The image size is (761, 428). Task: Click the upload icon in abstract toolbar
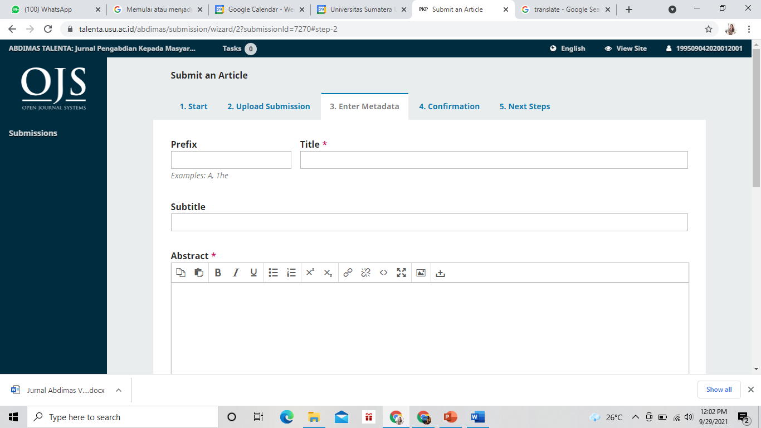[440, 273]
